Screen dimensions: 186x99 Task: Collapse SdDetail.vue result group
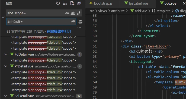coord(6,96)
